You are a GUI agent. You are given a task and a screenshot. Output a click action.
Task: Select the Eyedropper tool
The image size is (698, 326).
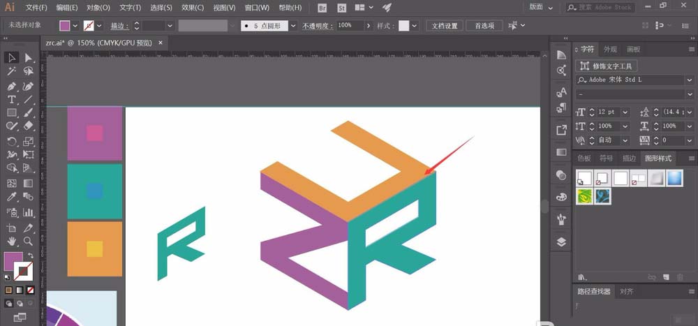click(x=12, y=197)
